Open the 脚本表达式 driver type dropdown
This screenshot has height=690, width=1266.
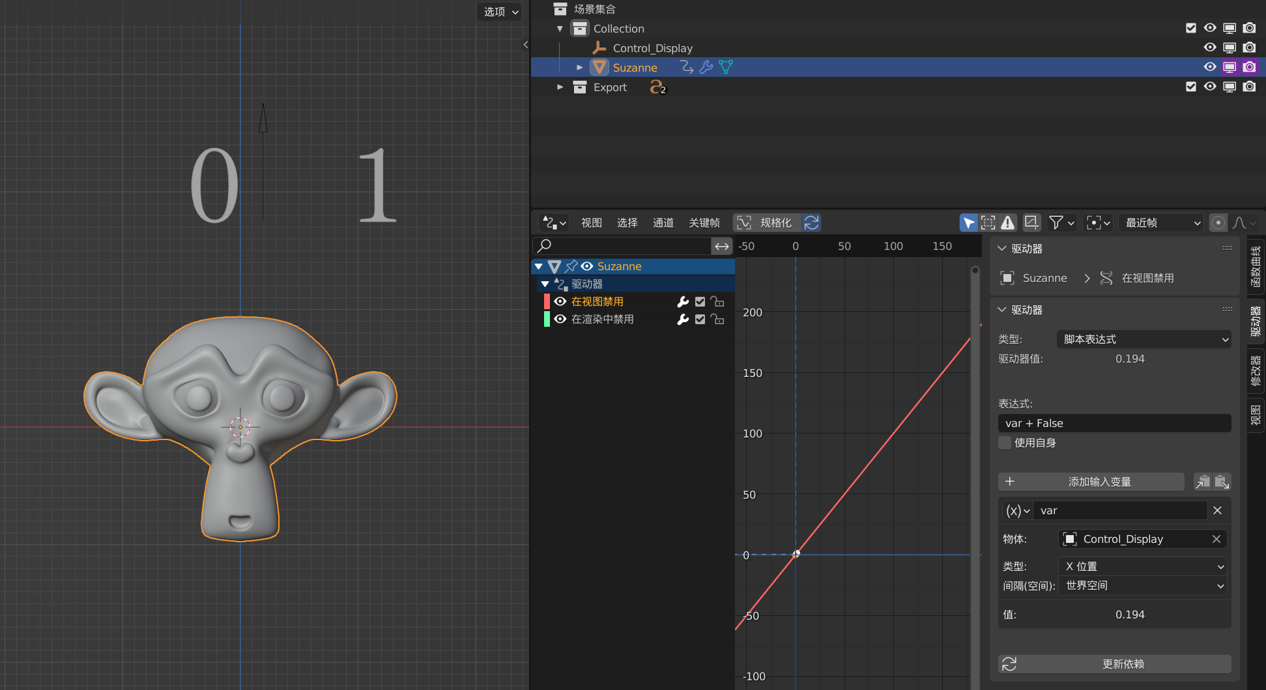[x=1144, y=339]
